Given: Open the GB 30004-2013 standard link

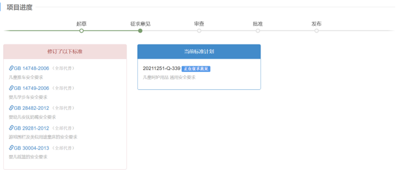Looking at the screenshot, I should point(31,148).
